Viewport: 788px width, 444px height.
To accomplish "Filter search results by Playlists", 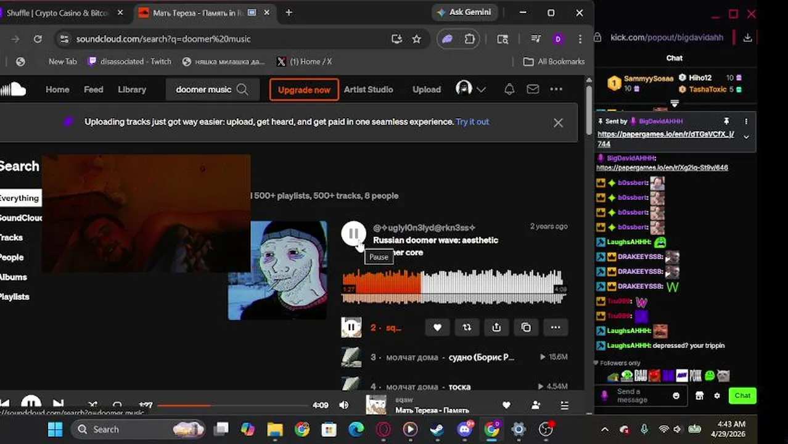I will [15, 297].
